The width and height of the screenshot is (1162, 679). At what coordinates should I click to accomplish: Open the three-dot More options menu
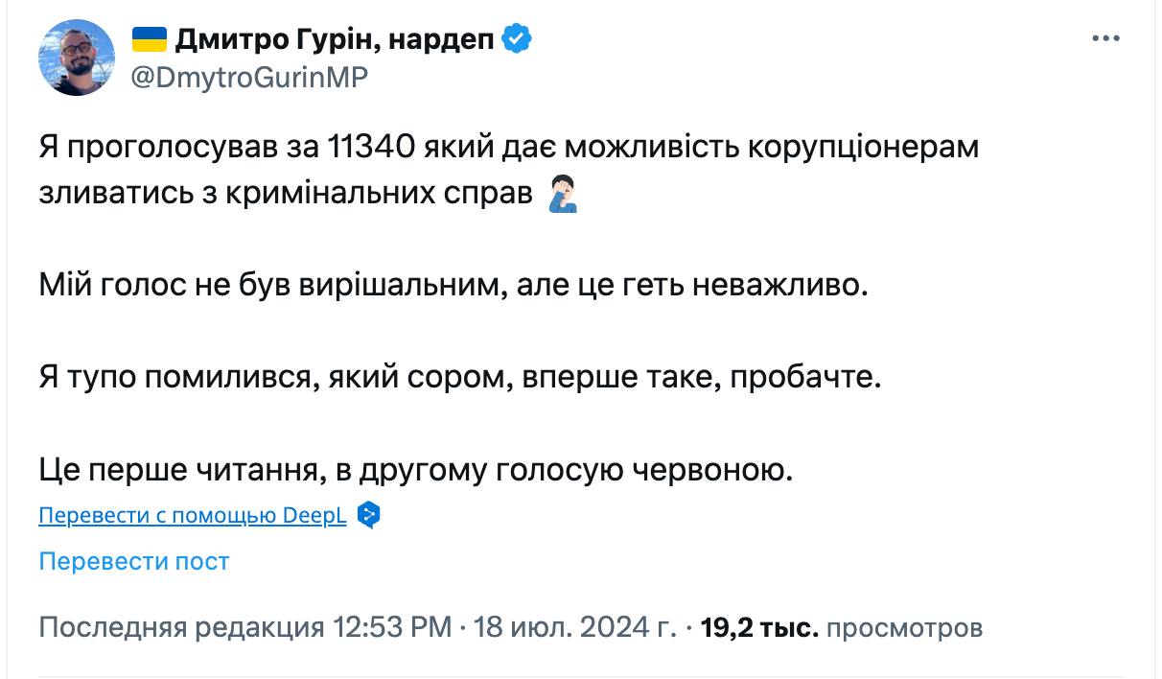[x=1106, y=38]
